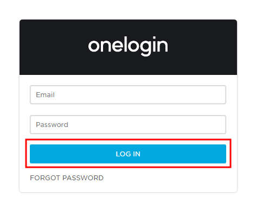Click the onelogin wordmark in header
The width and height of the screenshot is (256, 215).
tap(128, 46)
